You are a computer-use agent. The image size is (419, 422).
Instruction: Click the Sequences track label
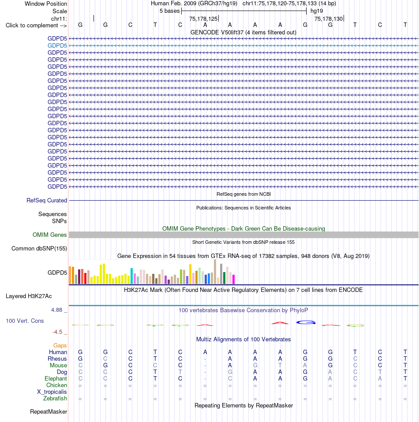coord(52,214)
